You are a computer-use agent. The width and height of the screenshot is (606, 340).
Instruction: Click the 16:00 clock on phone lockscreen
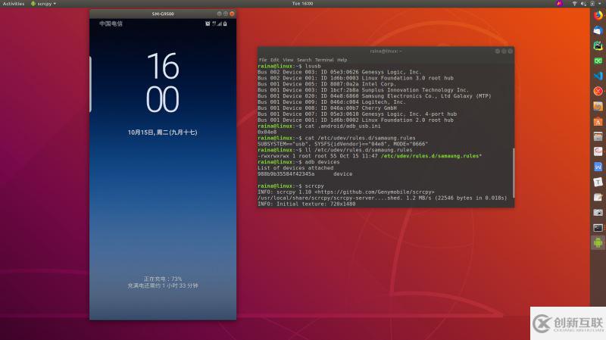(x=162, y=83)
